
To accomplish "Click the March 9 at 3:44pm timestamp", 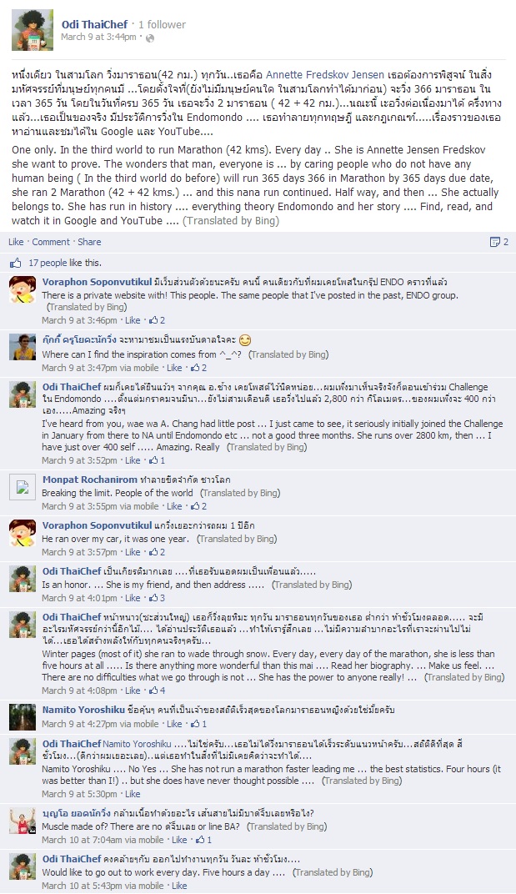I will [x=98, y=37].
